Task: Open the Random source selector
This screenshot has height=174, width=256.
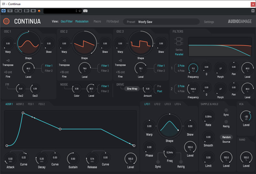Action: tap(226, 137)
